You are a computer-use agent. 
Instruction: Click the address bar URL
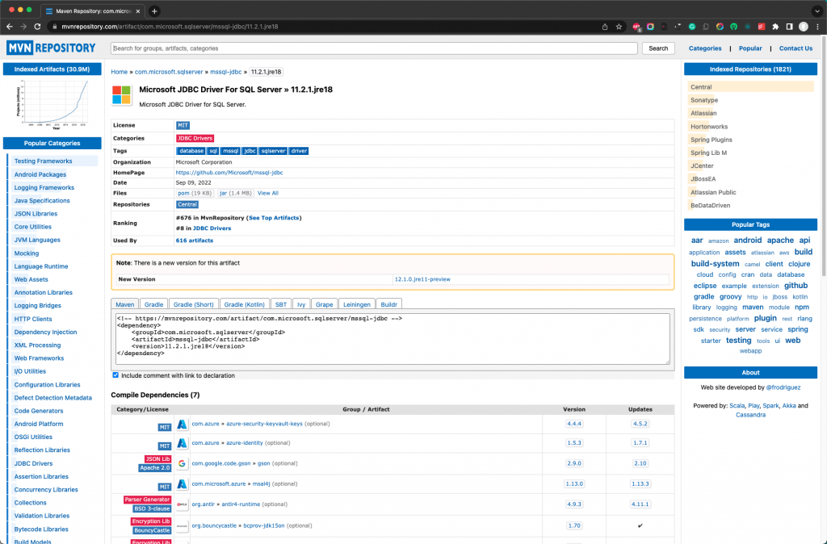coord(170,27)
